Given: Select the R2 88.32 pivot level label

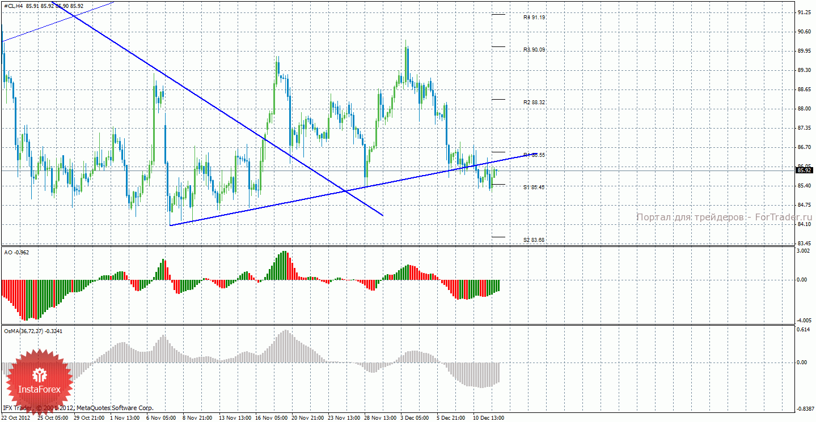Looking at the screenshot, I should point(535,103).
